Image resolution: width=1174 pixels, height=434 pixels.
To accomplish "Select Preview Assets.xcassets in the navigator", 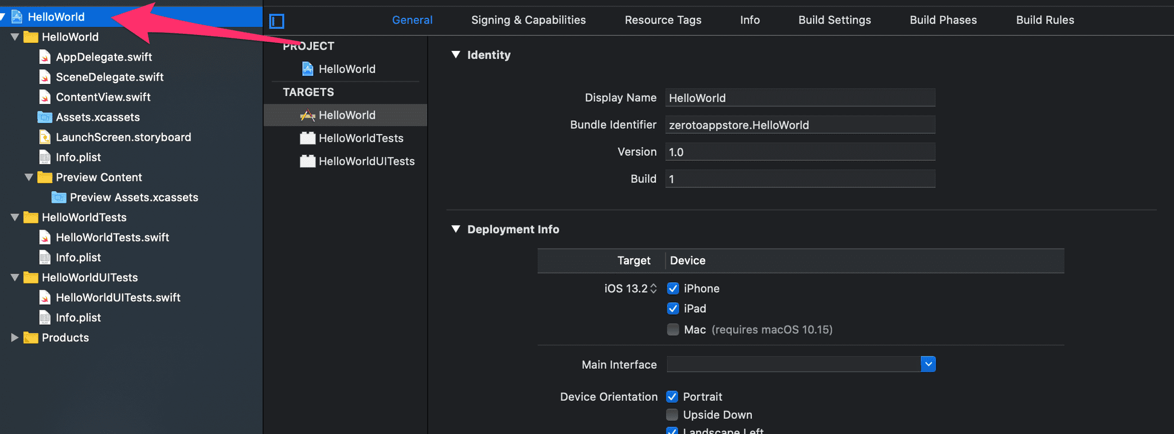I will (x=134, y=197).
